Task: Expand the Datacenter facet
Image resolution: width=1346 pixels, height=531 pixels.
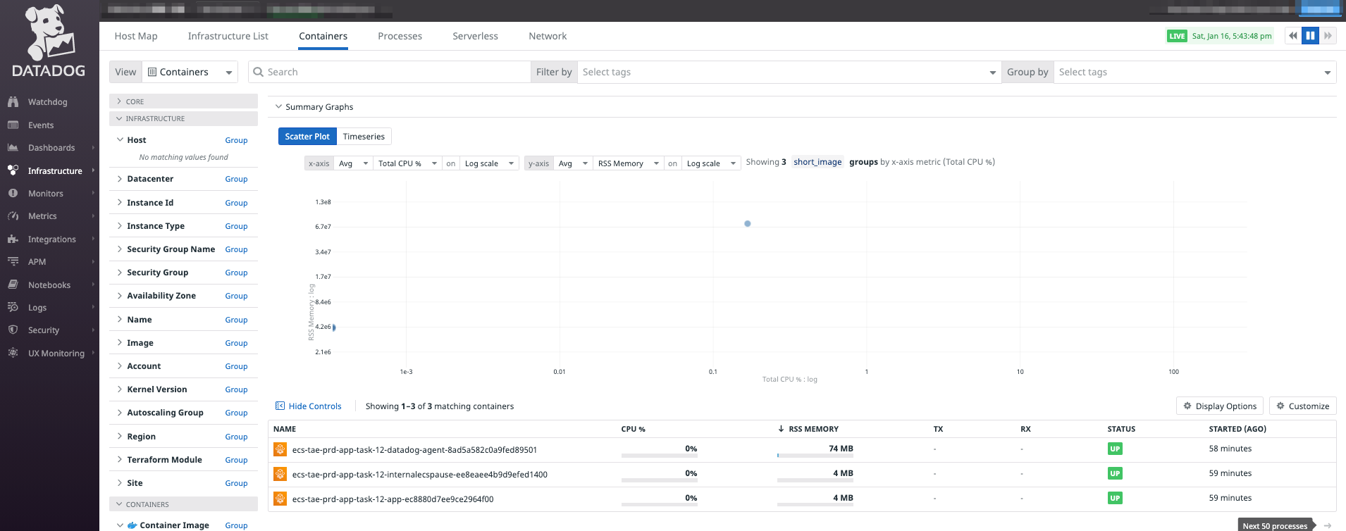Action: [120, 179]
